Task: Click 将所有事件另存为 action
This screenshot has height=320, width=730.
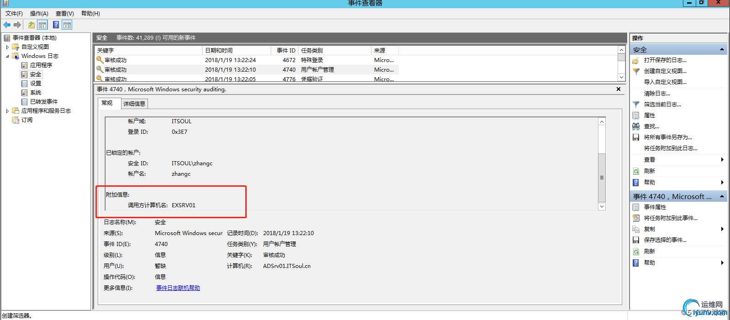Action: 668,137
